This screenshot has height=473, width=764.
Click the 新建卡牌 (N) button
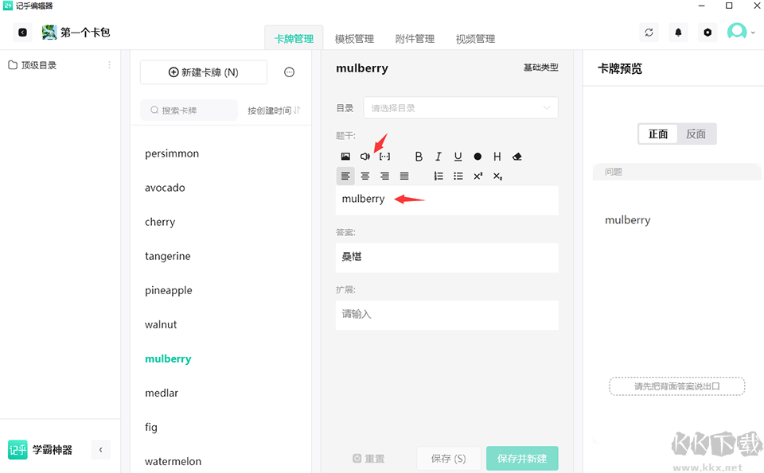coord(204,72)
